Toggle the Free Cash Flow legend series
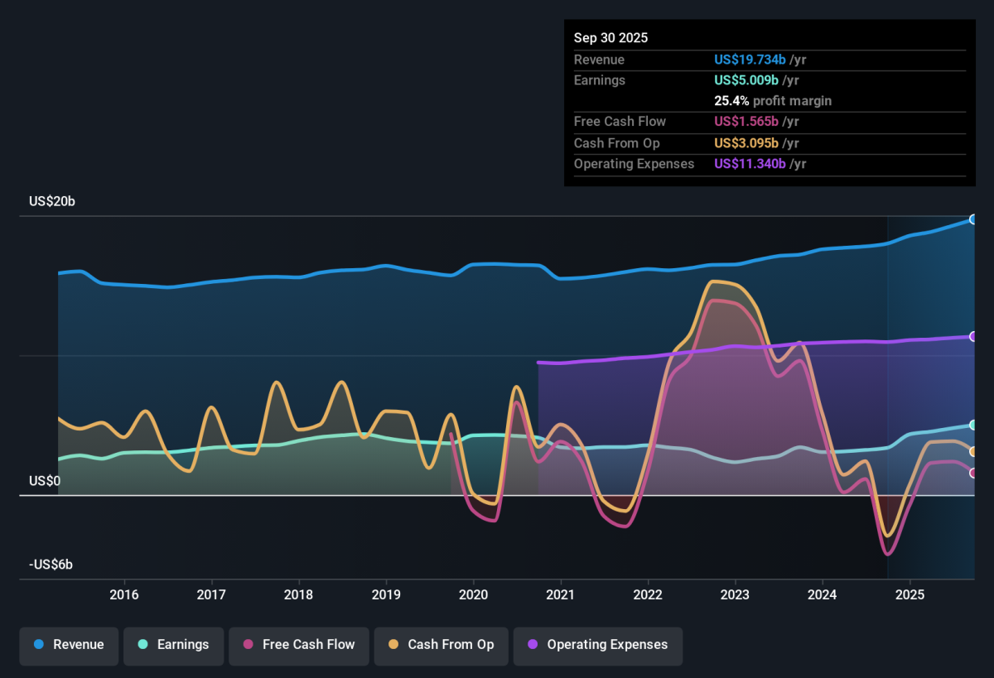994x678 pixels. click(x=299, y=646)
